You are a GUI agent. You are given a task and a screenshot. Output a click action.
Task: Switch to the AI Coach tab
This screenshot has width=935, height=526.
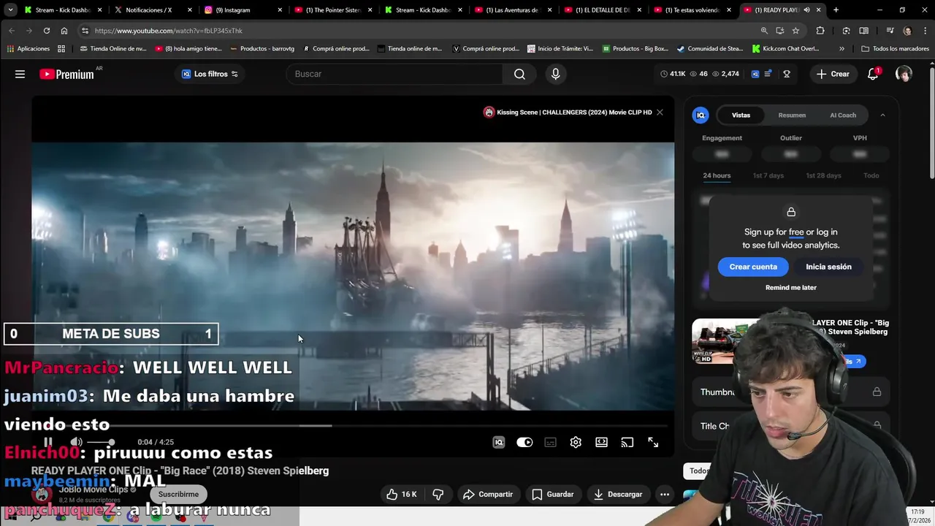842,115
